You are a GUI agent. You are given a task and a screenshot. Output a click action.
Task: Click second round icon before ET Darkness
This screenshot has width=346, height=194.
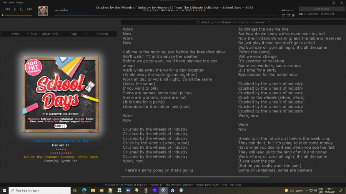pos(302,14)
